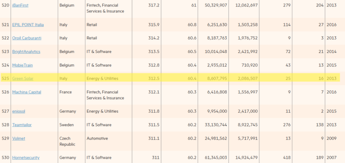
Task: Click iBanFirst's Fintech sector cell
Action: [x=105, y=8]
